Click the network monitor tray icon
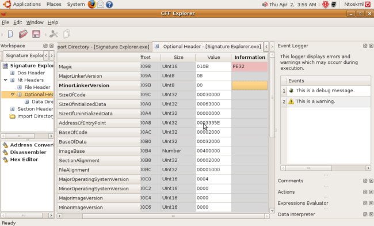Screen dimensions: 374x226 click(x=334, y=4)
